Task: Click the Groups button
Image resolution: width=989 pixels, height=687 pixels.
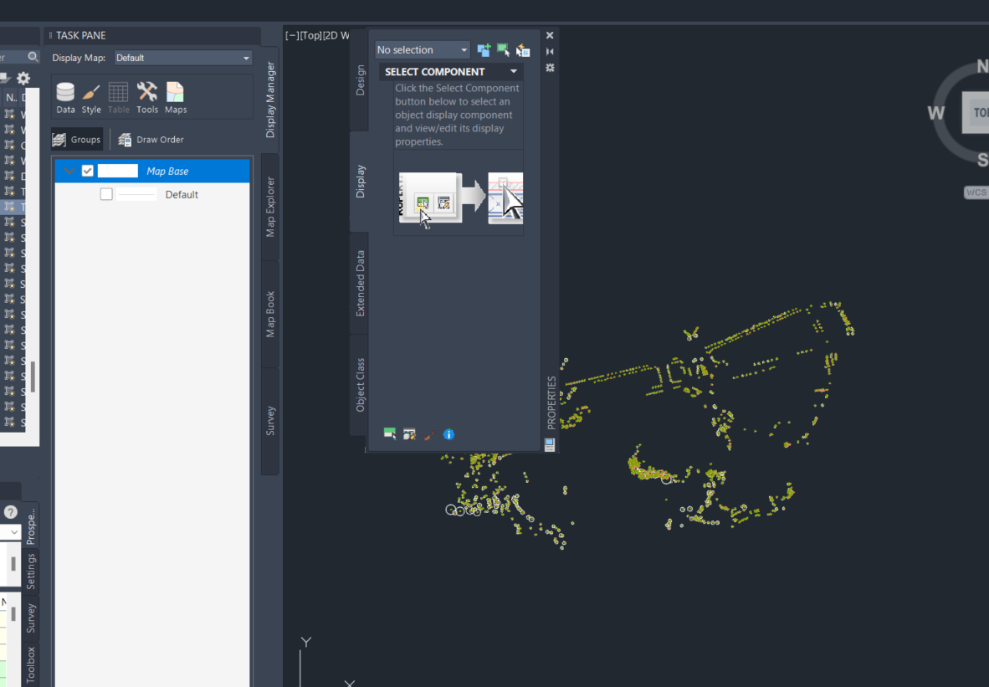Action: 77,139
